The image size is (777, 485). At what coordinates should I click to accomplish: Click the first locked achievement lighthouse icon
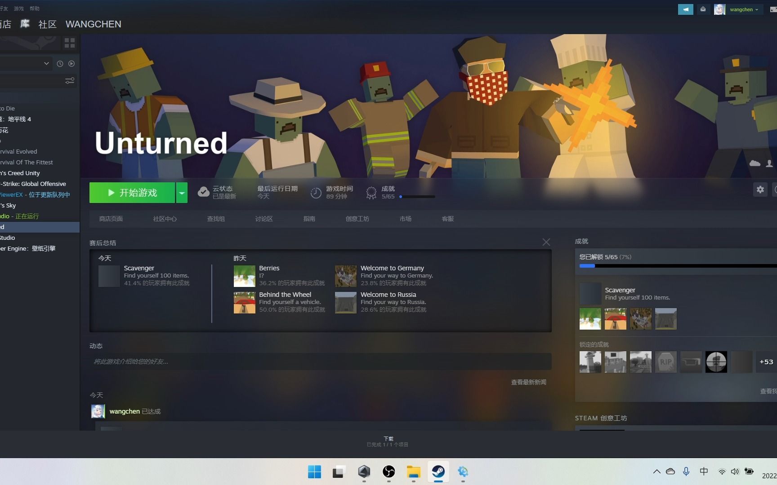[x=590, y=362]
